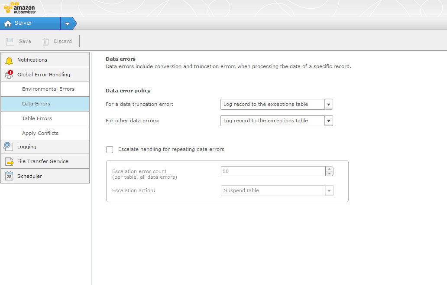Viewport: 447px width, 285px height.
Task: Open the Escalation action dropdown
Action: tap(329, 191)
